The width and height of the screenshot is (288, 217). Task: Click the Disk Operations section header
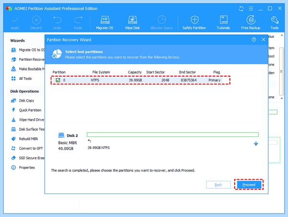24,91
